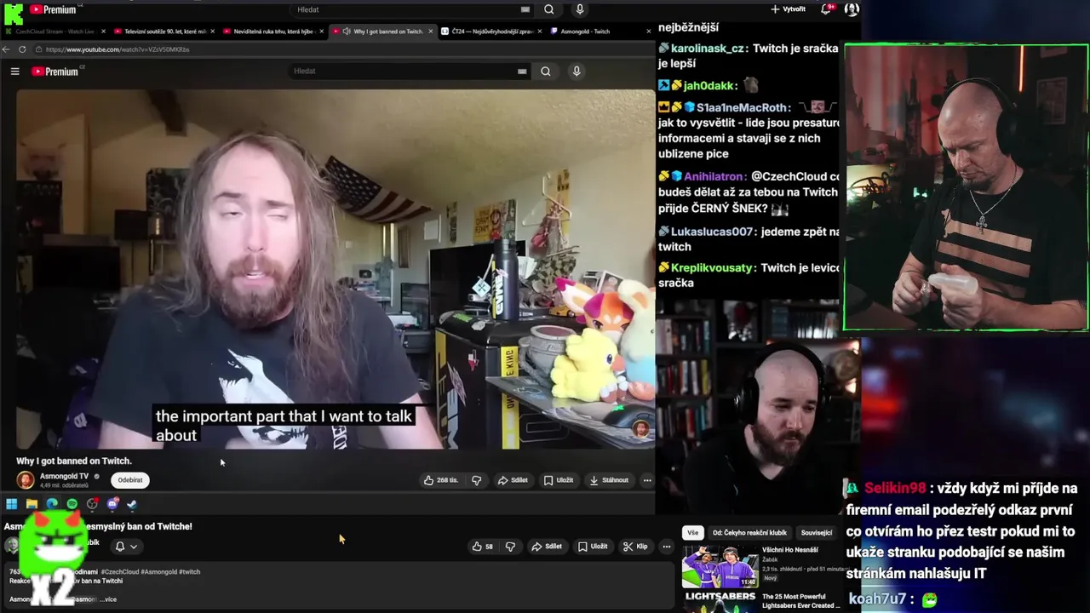The image size is (1090, 613).
Task: Open File Explorer from the taskbar
Action: pyautogui.click(x=32, y=504)
